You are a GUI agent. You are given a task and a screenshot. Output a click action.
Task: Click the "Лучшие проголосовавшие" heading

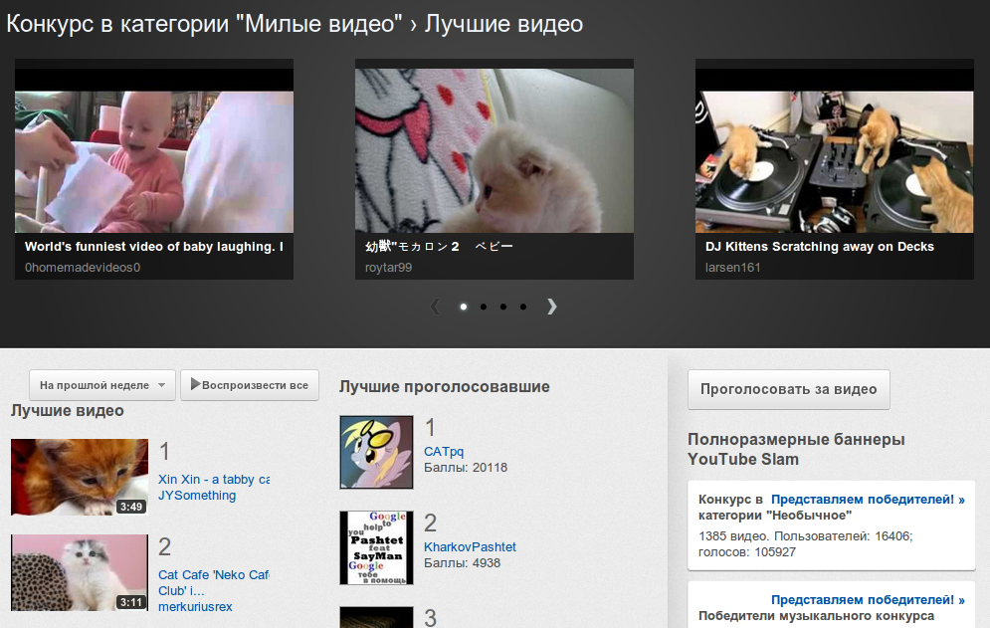(445, 387)
